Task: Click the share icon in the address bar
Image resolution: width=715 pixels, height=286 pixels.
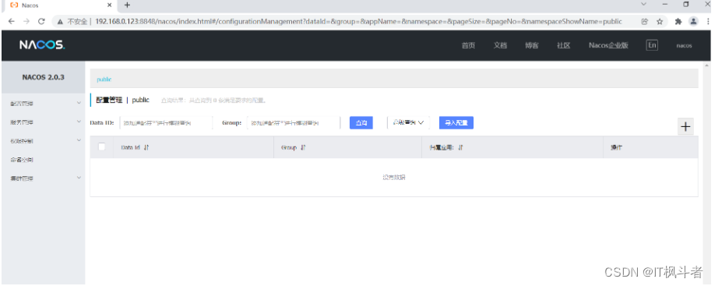Action: coord(645,21)
